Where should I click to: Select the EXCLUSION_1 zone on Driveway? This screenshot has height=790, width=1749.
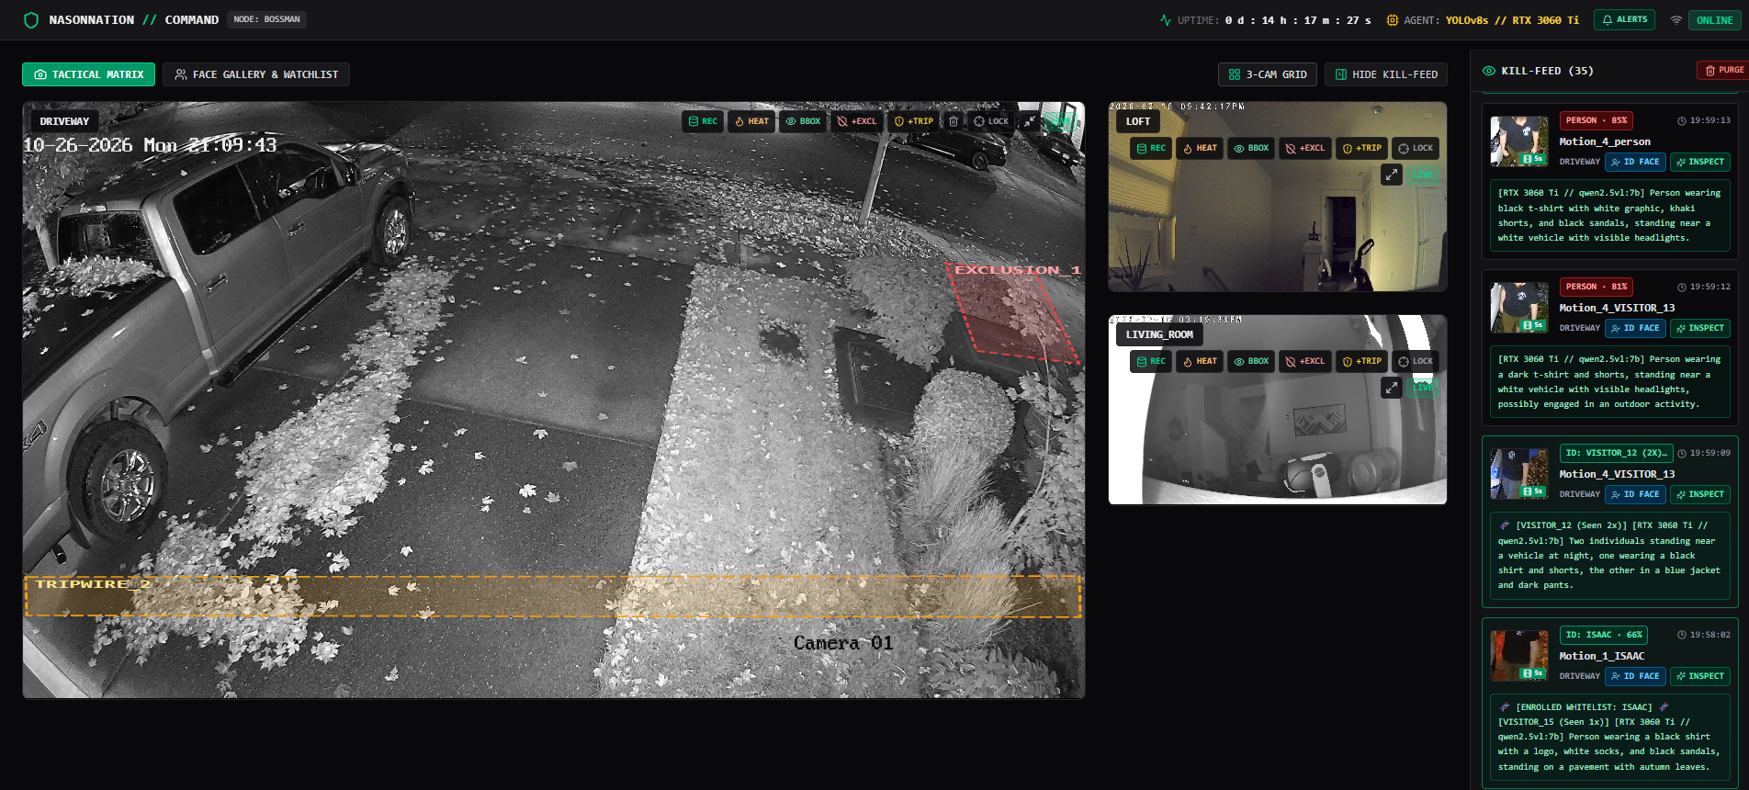pos(1013,312)
